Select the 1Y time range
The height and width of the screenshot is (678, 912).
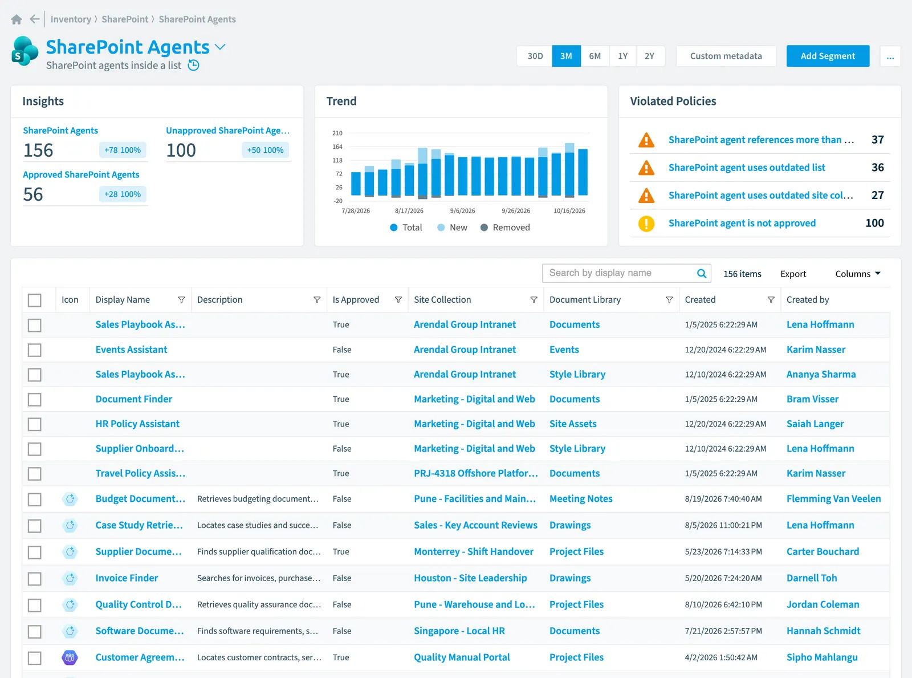(622, 56)
